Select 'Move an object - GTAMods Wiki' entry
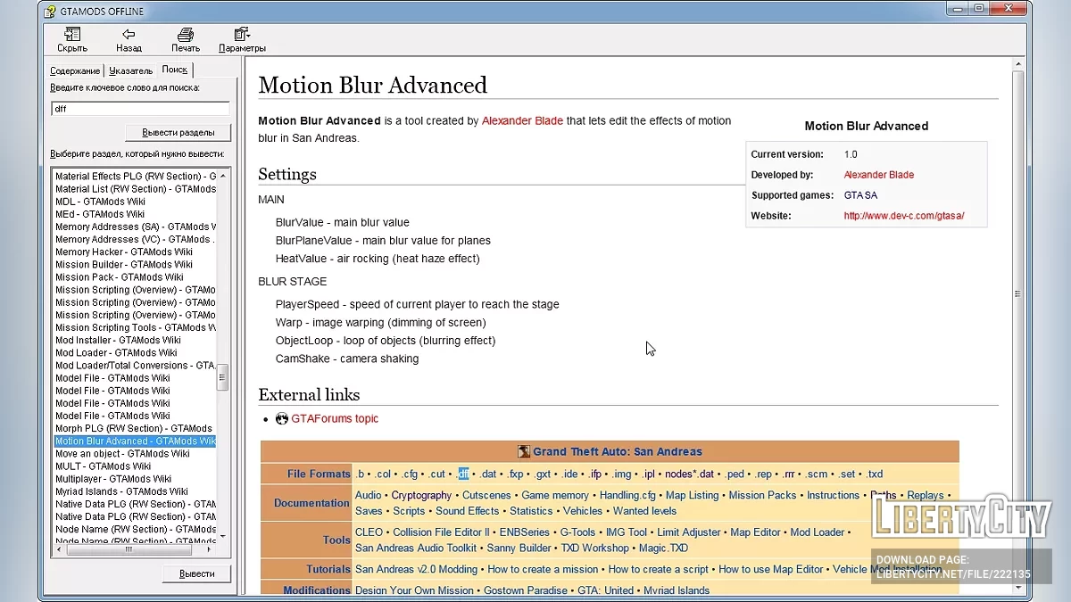The height and width of the screenshot is (602, 1071). (x=122, y=453)
